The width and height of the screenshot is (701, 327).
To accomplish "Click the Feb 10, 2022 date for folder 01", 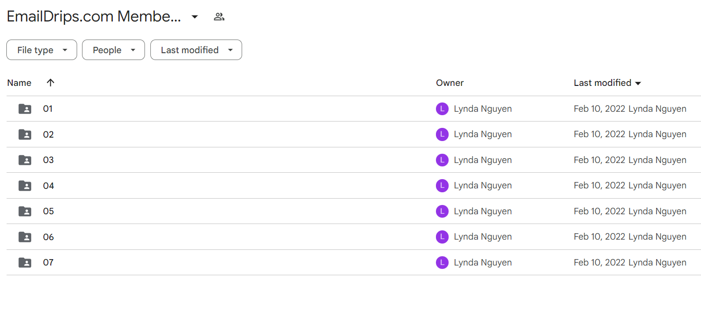I will (x=599, y=109).
